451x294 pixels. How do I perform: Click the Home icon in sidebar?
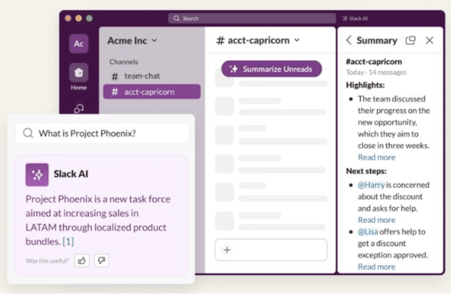pos(78,73)
